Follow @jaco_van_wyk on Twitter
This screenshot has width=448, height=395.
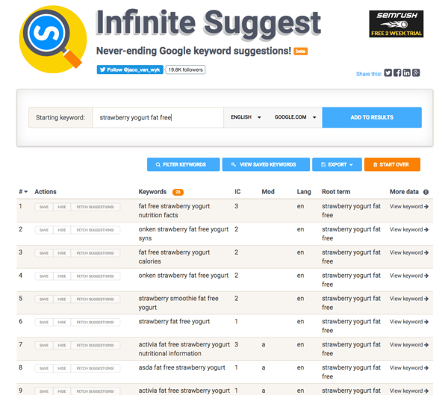(x=130, y=70)
